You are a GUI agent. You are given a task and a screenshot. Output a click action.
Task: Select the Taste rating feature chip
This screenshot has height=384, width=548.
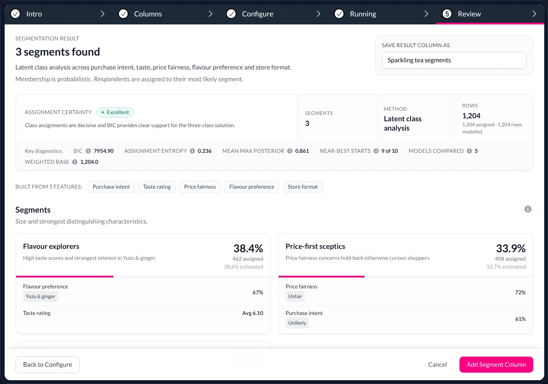tap(157, 187)
